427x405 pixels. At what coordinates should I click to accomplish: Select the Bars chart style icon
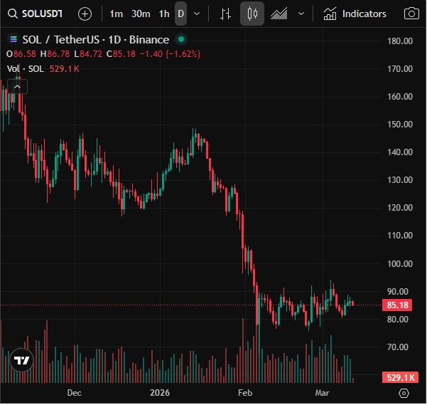(x=225, y=14)
